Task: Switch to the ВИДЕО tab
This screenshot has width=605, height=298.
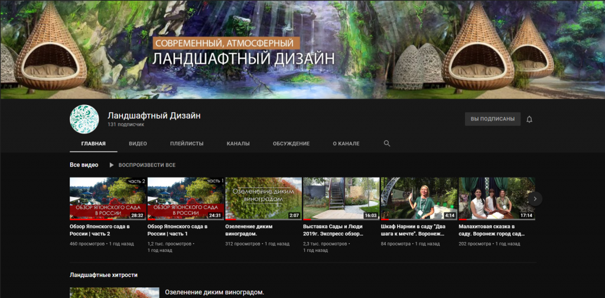Action: coord(138,143)
